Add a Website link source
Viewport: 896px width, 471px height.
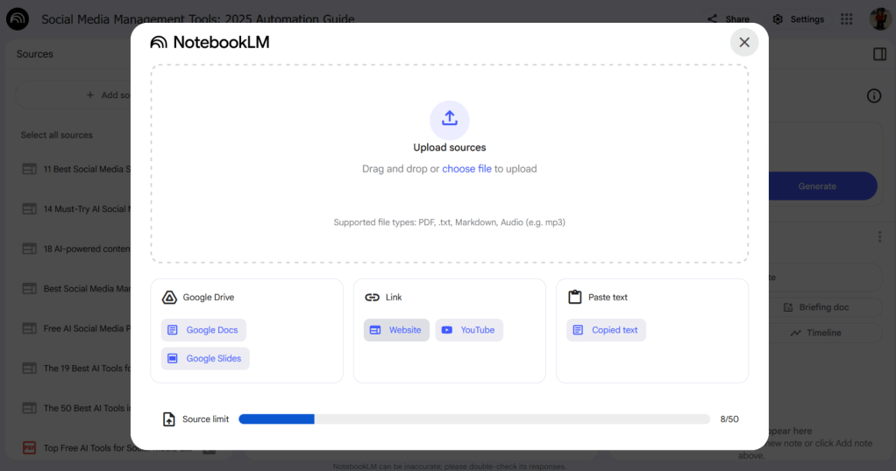396,330
